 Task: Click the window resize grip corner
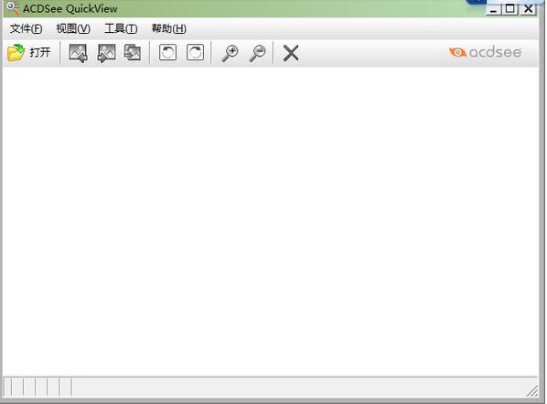(532, 391)
